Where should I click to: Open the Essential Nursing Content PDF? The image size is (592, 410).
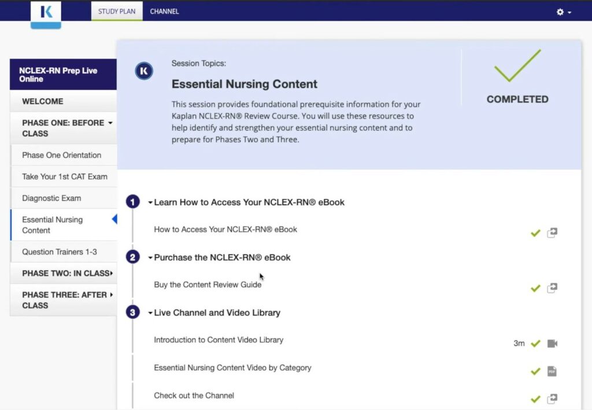(x=552, y=371)
